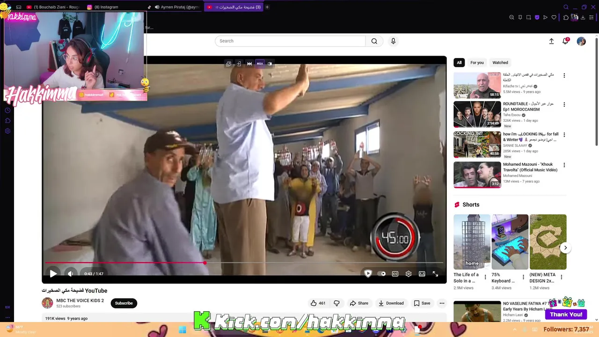Viewport: 599px width, 337px height.
Task: Click the red progress bar scrubber
Action: coord(205,263)
